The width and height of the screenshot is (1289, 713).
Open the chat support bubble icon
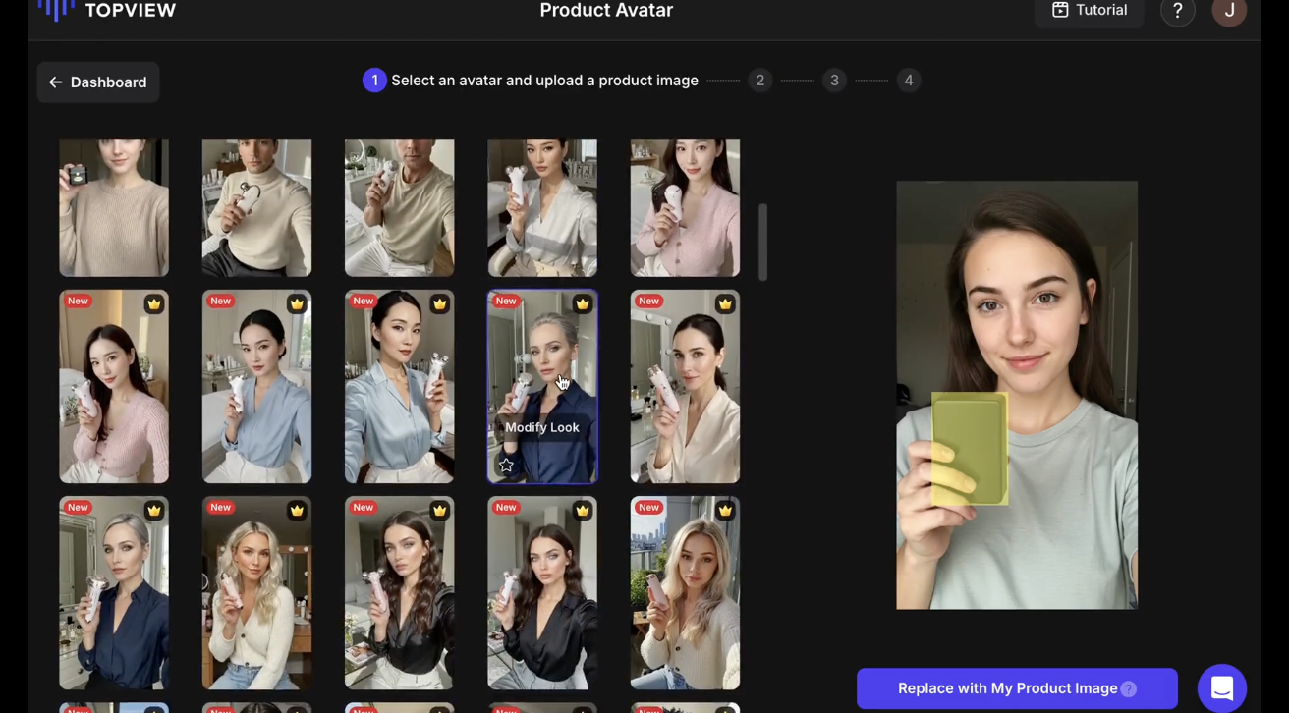tap(1222, 688)
